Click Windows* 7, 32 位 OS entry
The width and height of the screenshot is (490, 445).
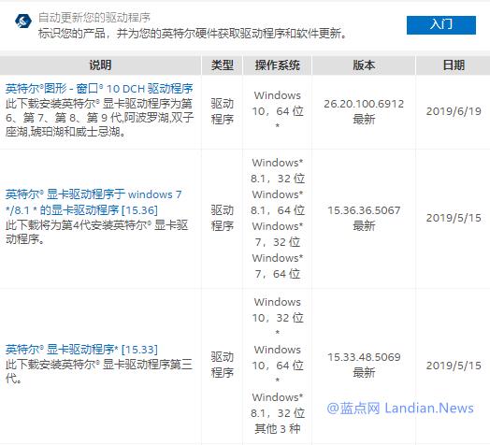point(277,234)
